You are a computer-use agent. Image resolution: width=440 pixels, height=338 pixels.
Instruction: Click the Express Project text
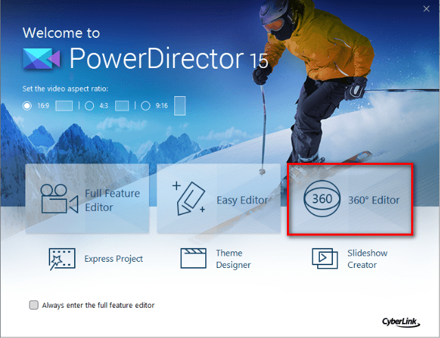coord(114,258)
